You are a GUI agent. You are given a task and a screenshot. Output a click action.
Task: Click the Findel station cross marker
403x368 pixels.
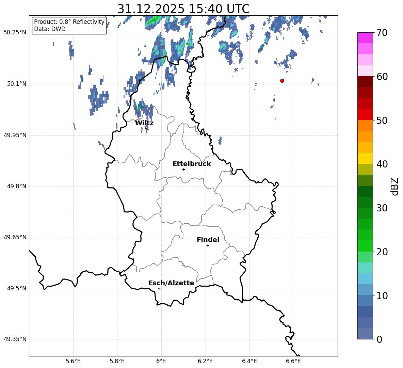pyautogui.click(x=208, y=245)
